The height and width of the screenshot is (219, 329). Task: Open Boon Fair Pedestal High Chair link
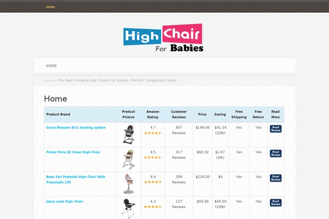pos(76,180)
